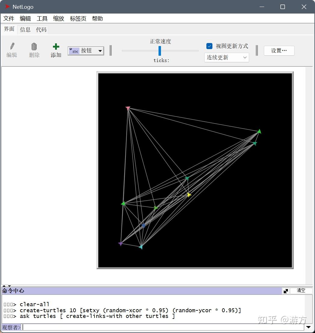Click the command center splitter arrows

[7, 286]
